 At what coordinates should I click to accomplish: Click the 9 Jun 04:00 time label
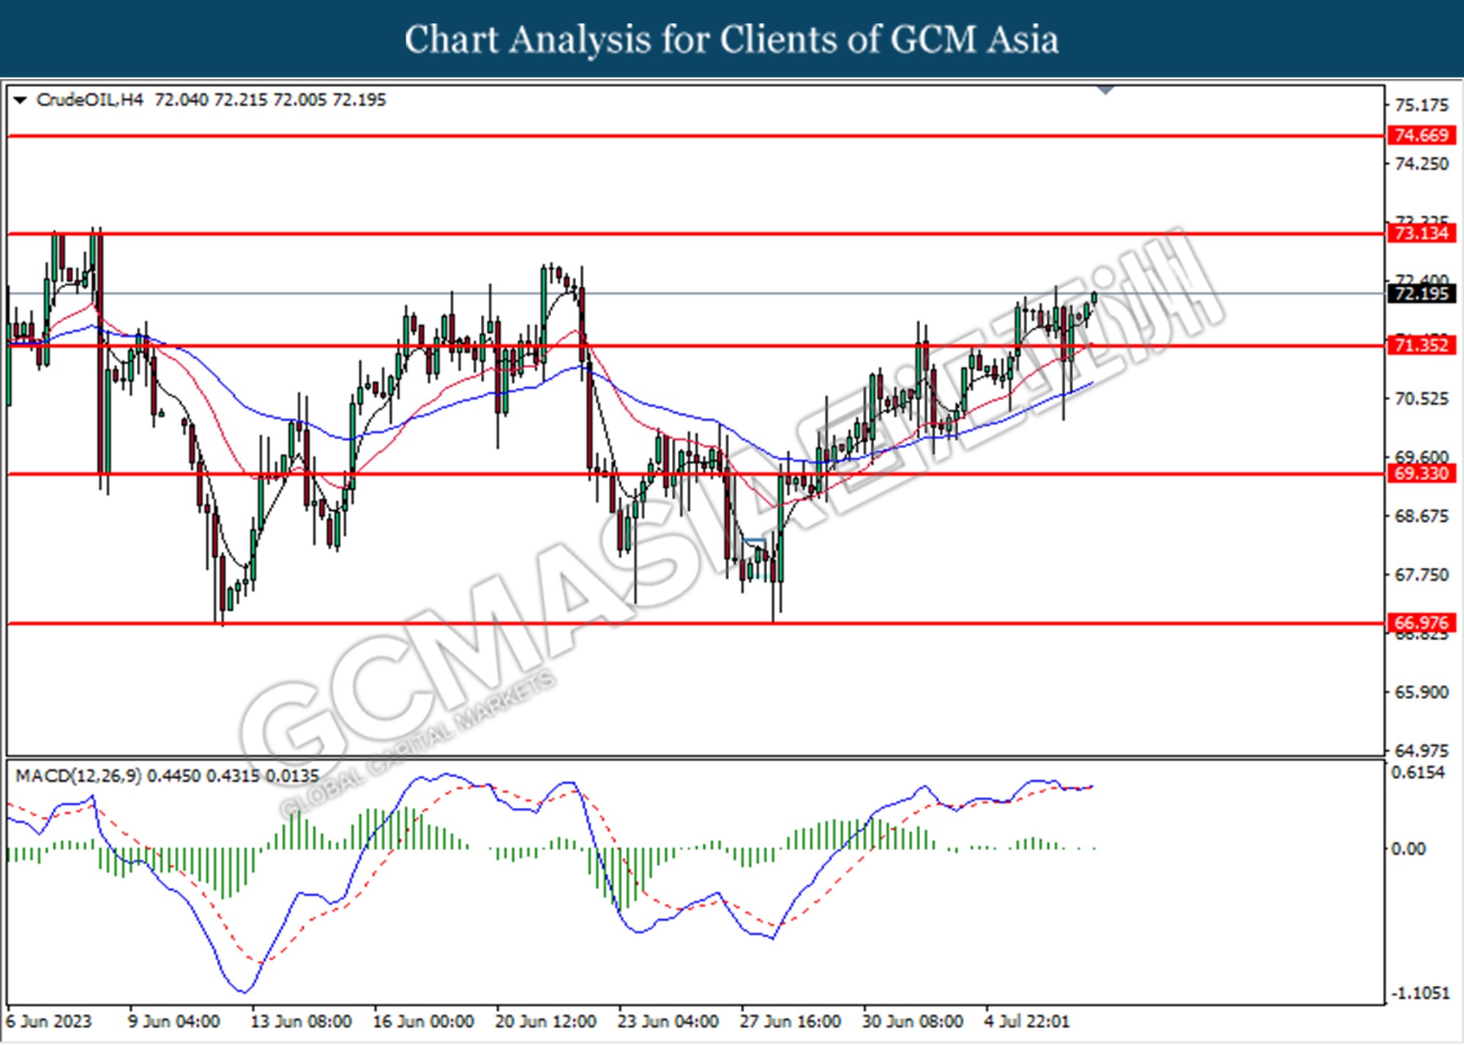click(174, 1022)
